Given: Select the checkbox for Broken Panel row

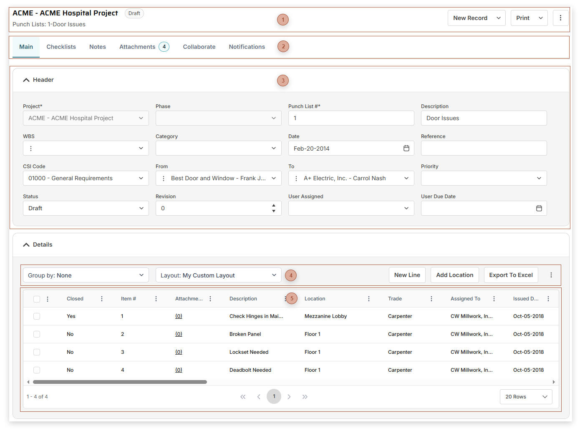Looking at the screenshot, I should [37, 334].
